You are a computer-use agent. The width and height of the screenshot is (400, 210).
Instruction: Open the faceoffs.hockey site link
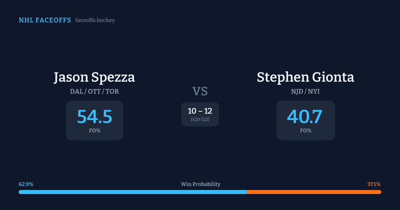(95, 20)
